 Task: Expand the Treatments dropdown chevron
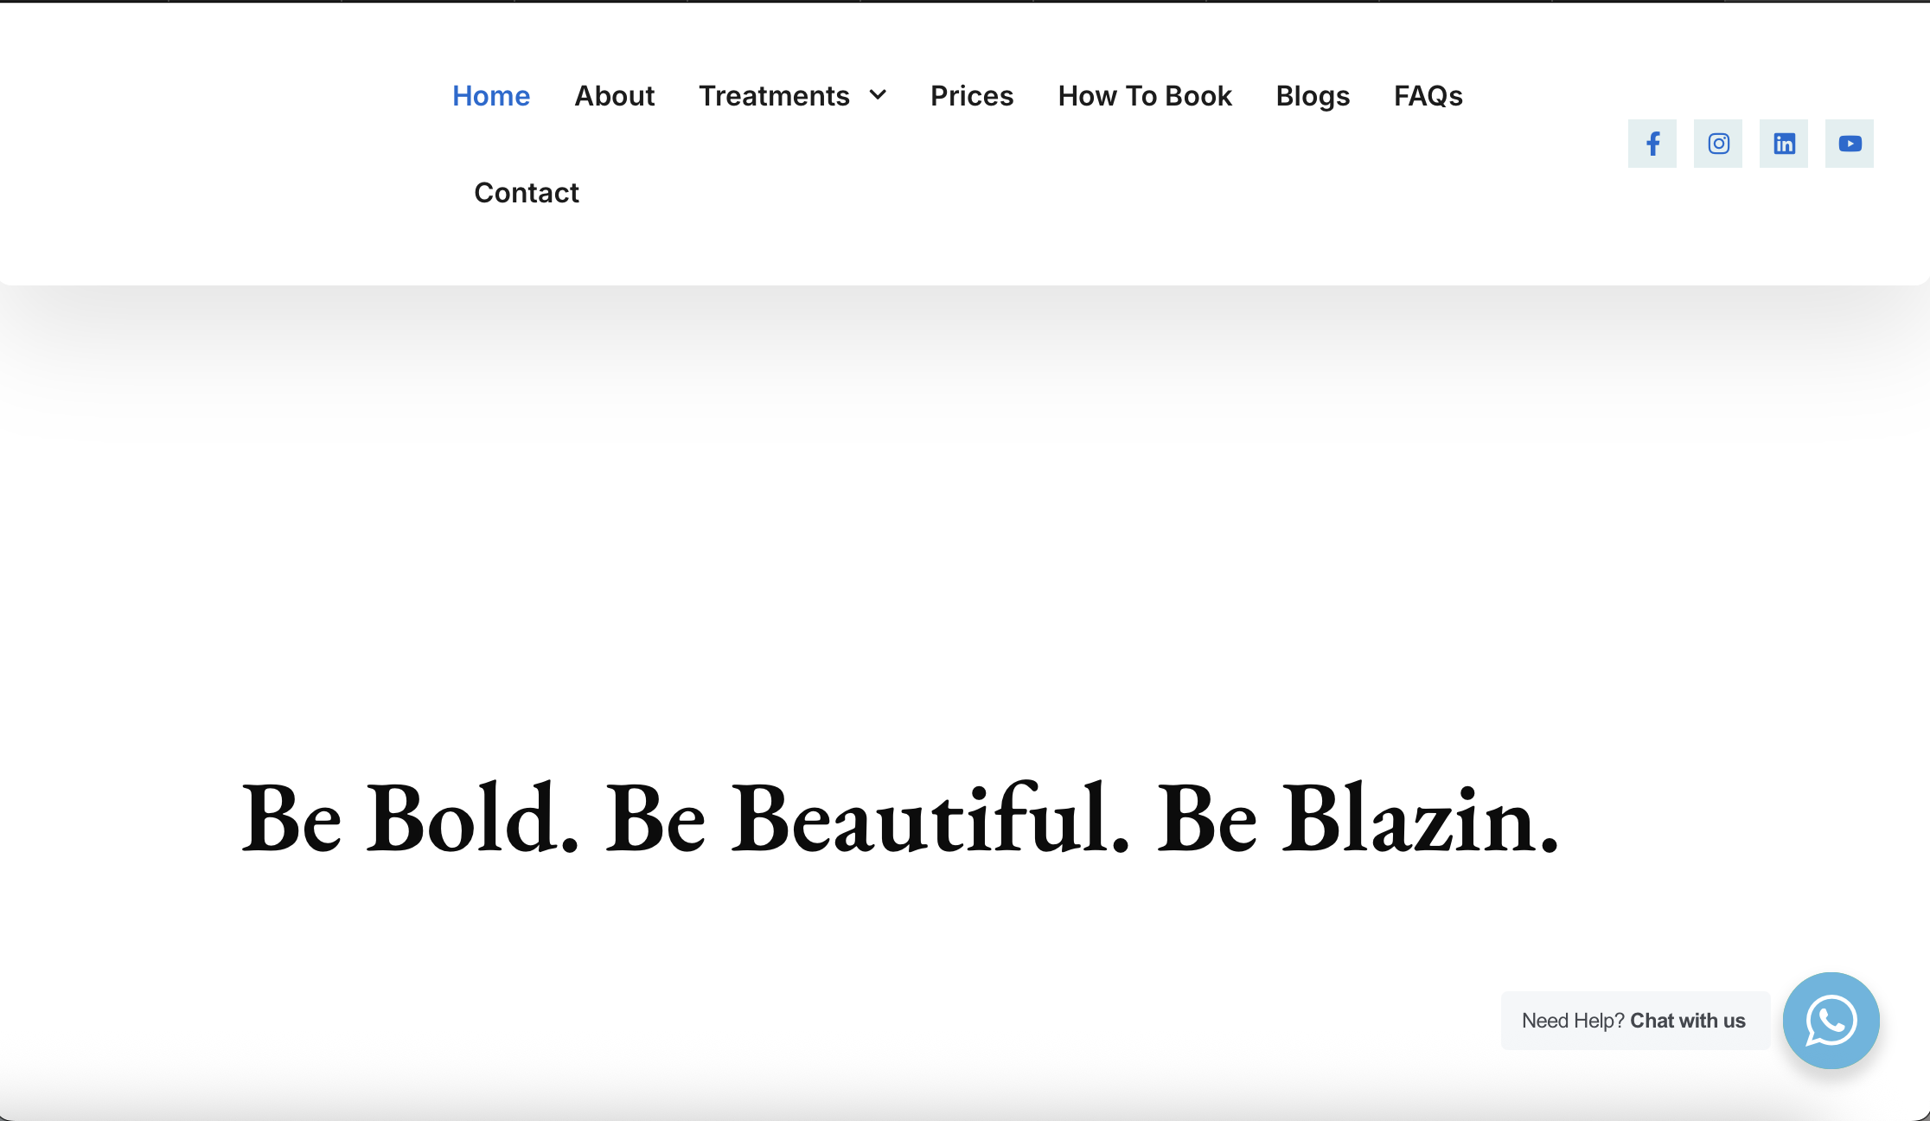point(878,95)
